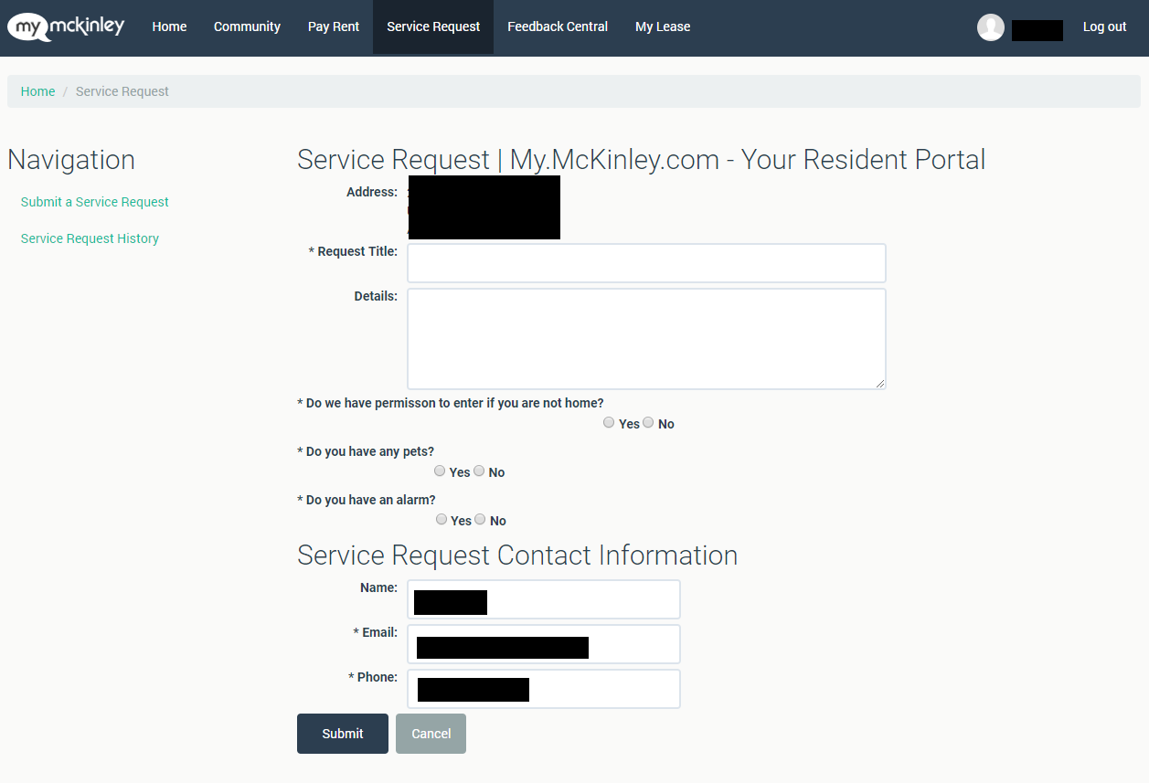Select Yes for having an alarm
The width and height of the screenshot is (1149, 783).
pos(442,519)
